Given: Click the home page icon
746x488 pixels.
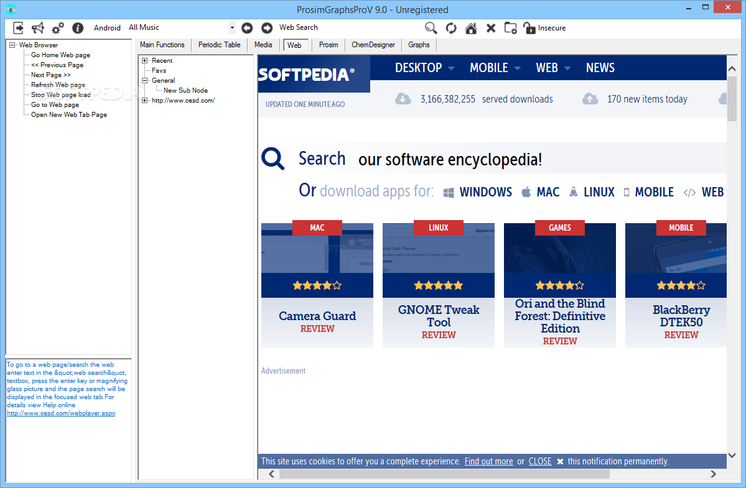Looking at the screenshot, I should click(x=471, y=28).
